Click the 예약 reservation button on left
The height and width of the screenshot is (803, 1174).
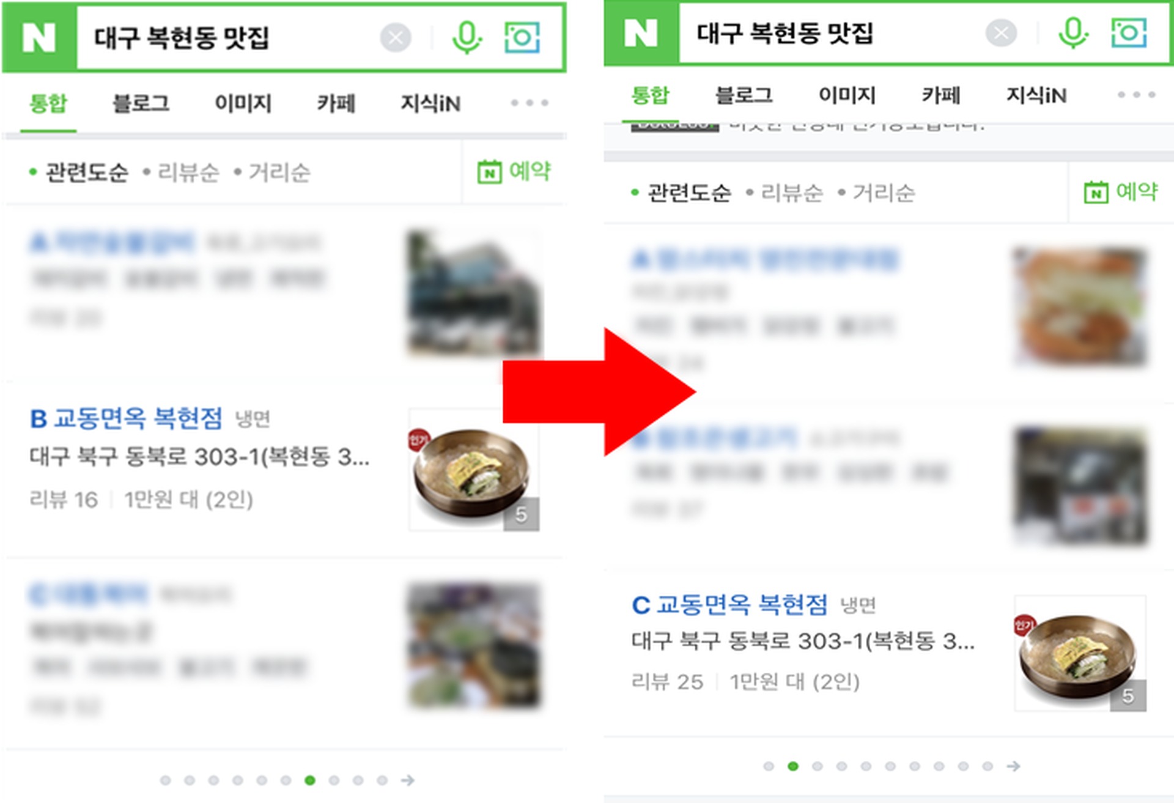pos(514,171)
